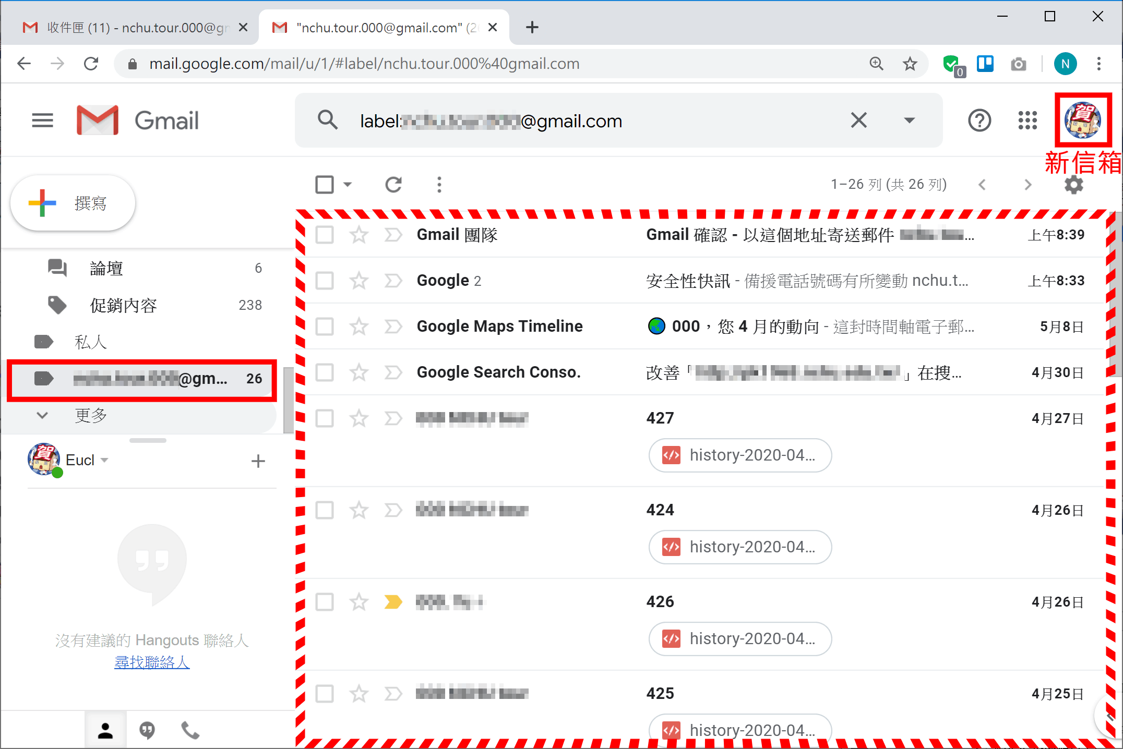The image size is (1123, 749).
Task: Open the history attachment of message 426
Action: click(740, 638)
